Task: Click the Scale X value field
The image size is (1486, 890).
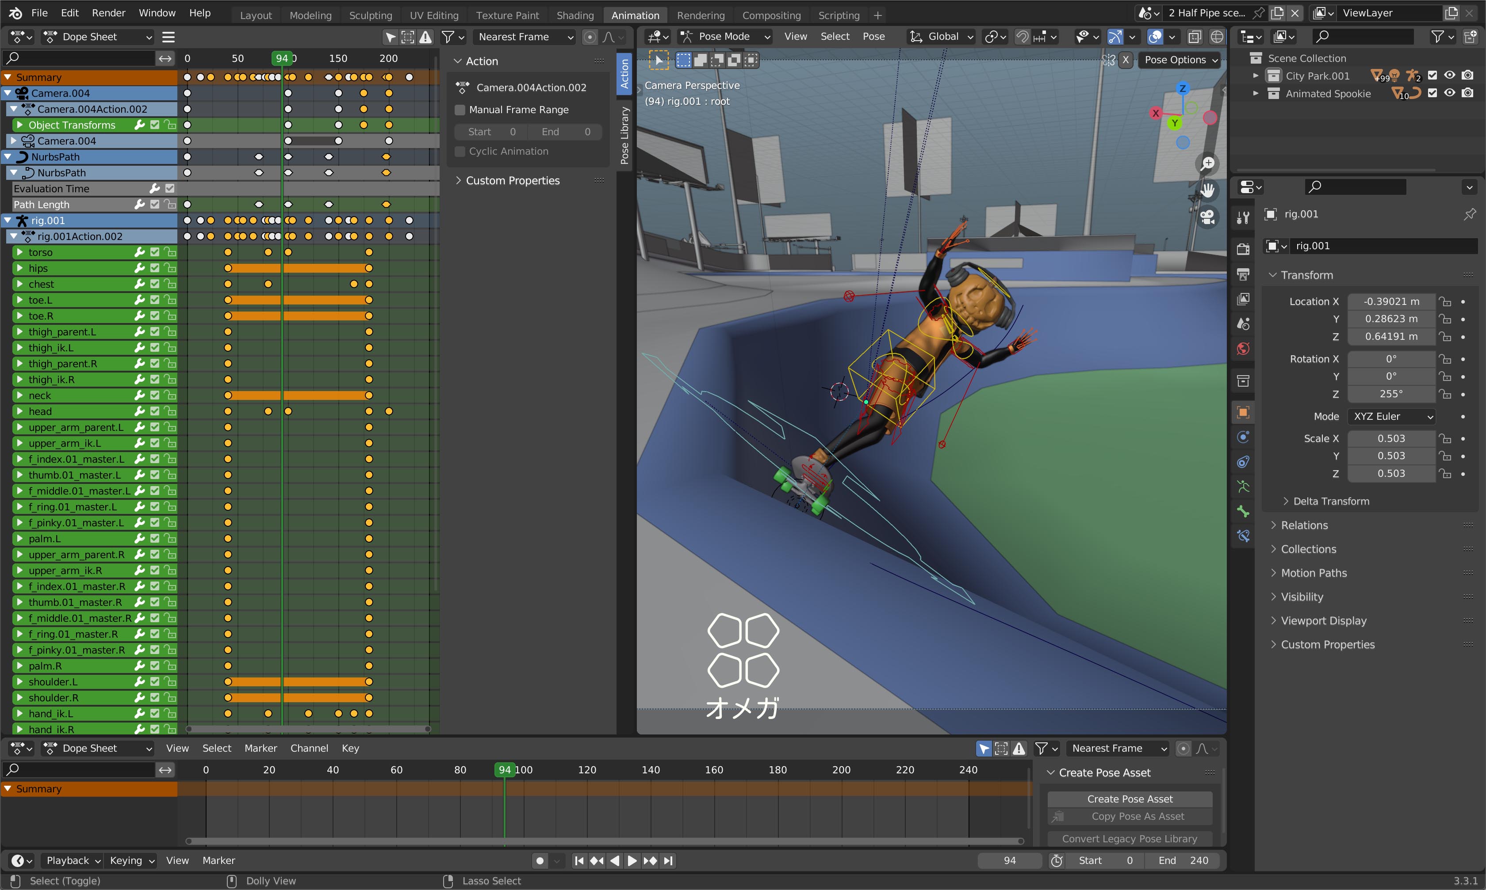Action: point(1391,438)
